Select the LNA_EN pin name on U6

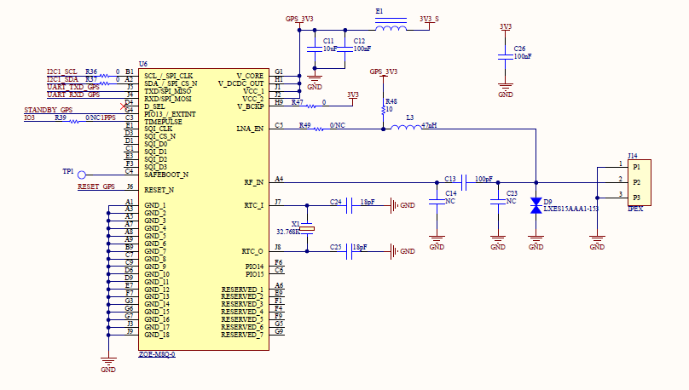coord(250,129)
